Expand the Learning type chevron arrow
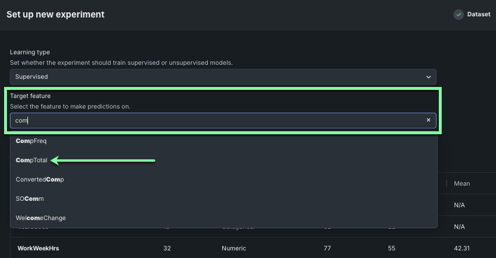Viewport: 496px width, 258px height. (429, 76)
